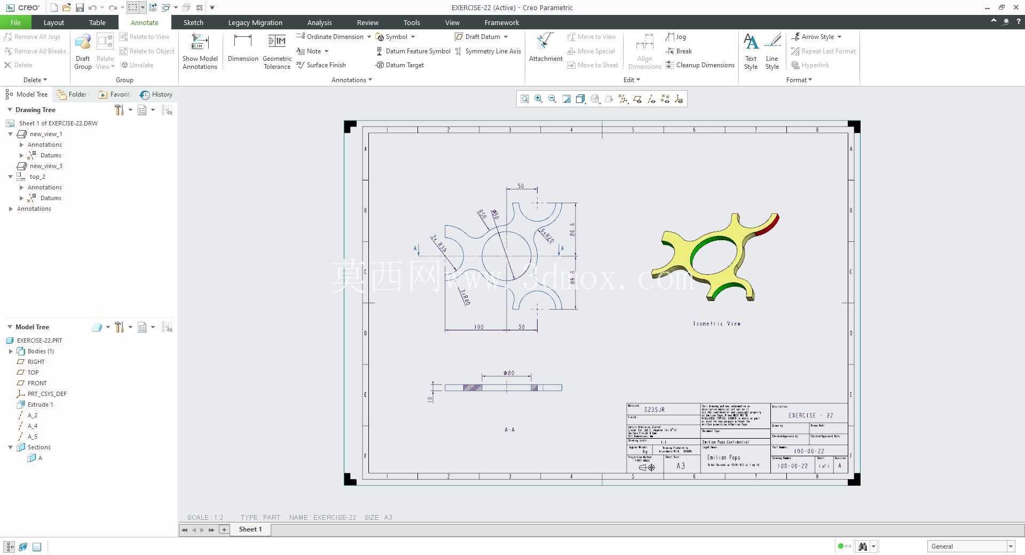1025x555 pixels.
Task: Click the Refit view icon
Action: (x=525, y=99)
